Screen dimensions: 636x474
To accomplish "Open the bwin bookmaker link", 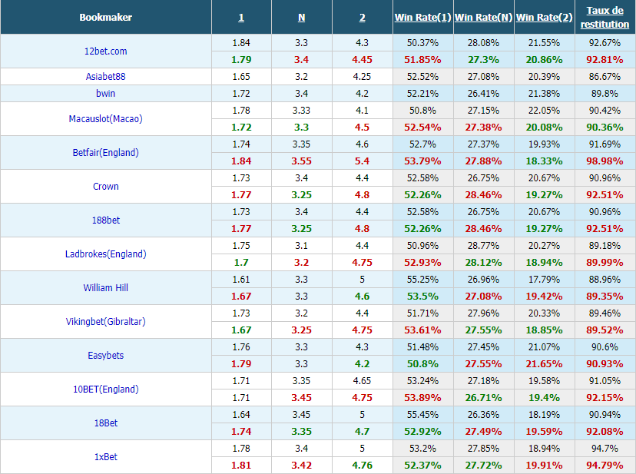I will click(105, 93).
